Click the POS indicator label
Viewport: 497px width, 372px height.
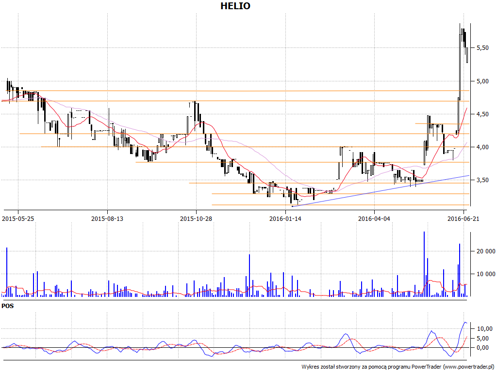tap(8, 306)
